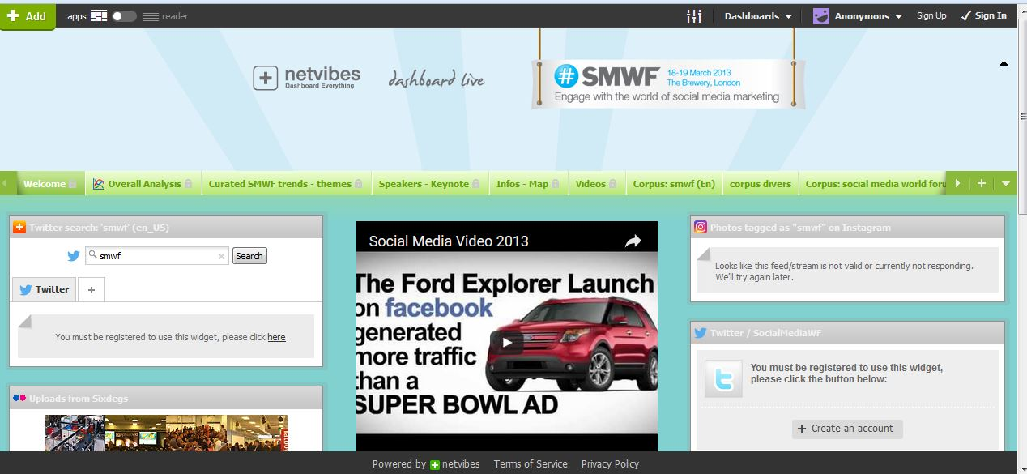Click the Social Media Video 2013 title
This screenshot has height=474, width=1027.
click(x=449, y=241)
